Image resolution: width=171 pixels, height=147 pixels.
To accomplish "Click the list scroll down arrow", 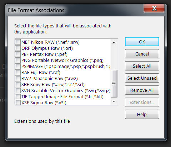I will (114, 101).
